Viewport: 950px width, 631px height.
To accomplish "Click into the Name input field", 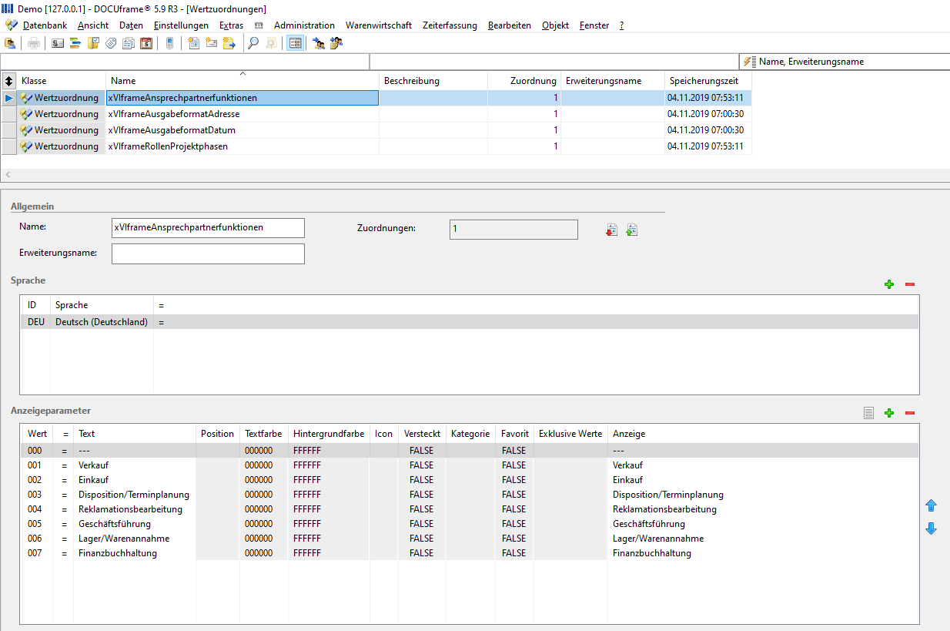I will (x=208, y=227).
